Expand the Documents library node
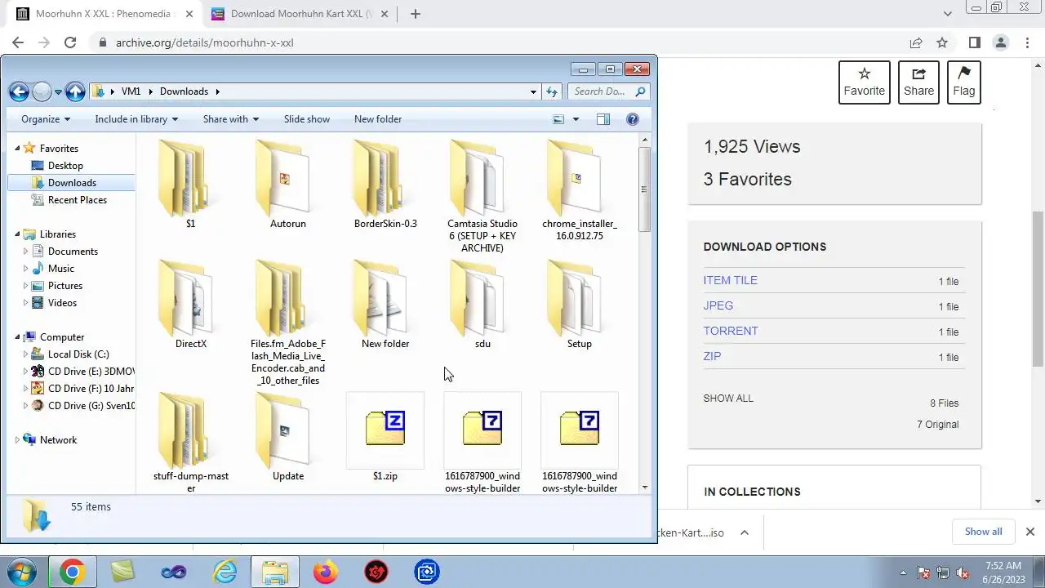1045x588 pixels. pyautogui.click(x=25, y=251)
